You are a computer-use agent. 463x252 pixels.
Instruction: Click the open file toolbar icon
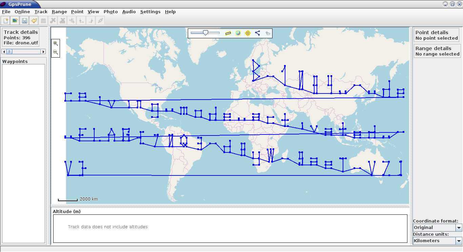point(5,21)
